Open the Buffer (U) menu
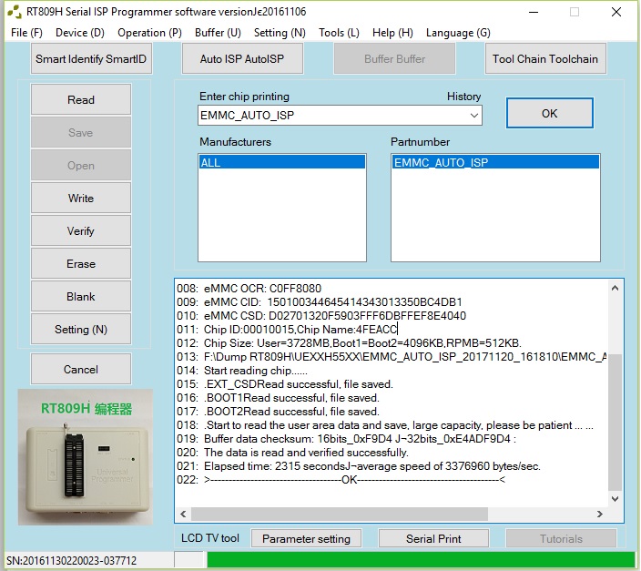 point(218,33)
